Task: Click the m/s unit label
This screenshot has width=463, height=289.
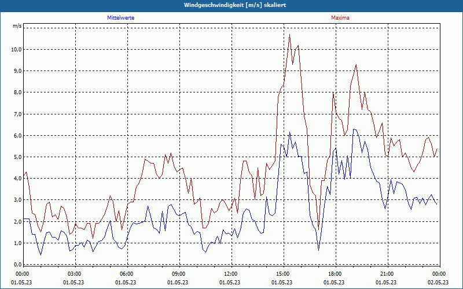Action: 17,26
